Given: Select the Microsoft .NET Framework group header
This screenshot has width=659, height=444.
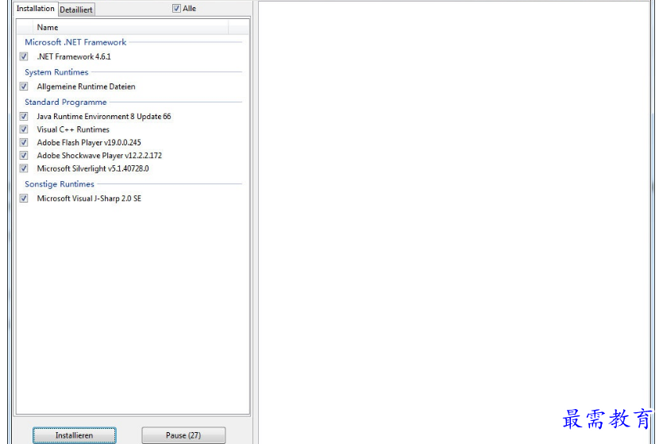Looking at the screenshot, I should [75, 42].
